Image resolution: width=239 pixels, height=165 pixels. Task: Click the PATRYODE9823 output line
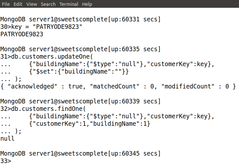[22, 34]
